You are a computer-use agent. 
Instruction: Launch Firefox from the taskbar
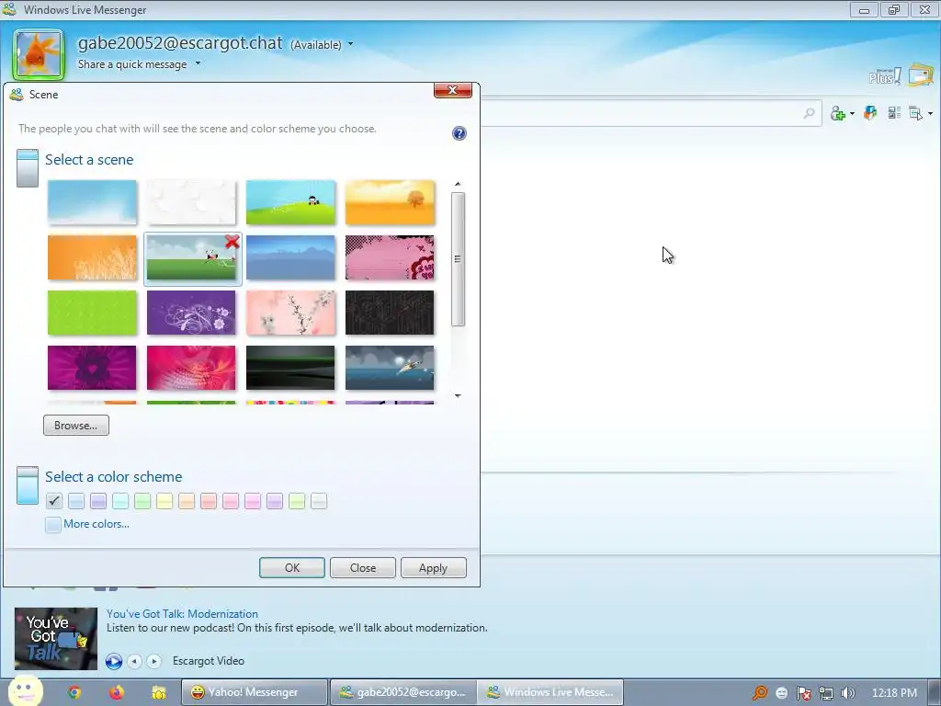click(117, 692)
